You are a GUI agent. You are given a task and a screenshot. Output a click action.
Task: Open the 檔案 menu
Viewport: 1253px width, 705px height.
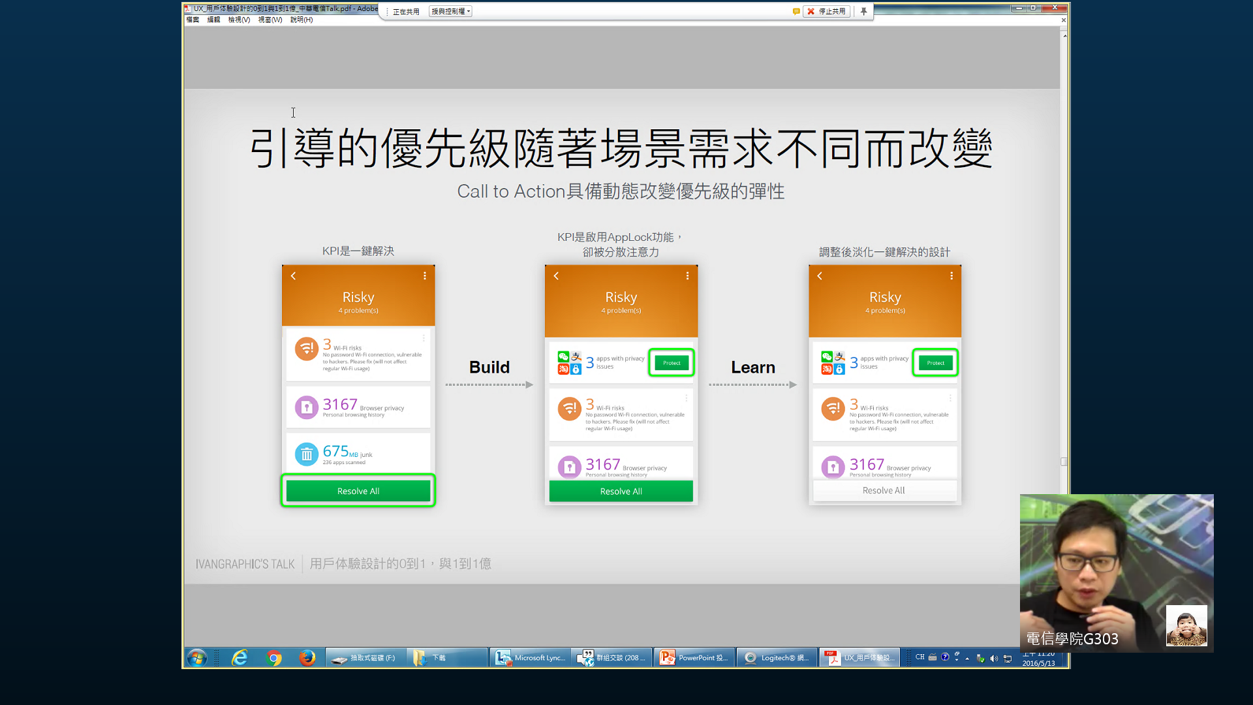pyautogui.click(x=193, y=20)
